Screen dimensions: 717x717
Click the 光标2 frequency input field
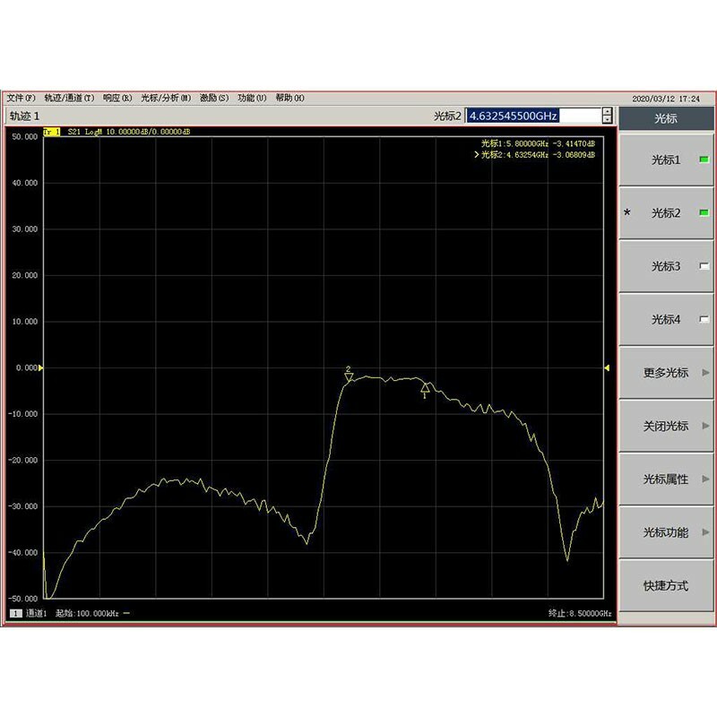tap(529, 116)
